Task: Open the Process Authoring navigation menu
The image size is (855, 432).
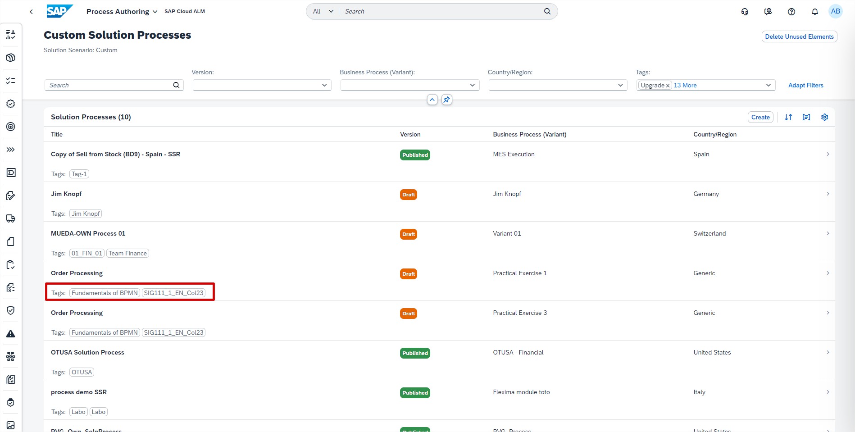Action: point(122,12)
